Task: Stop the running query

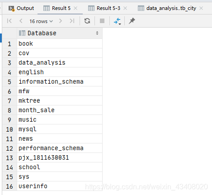Action: pos(102,21)
